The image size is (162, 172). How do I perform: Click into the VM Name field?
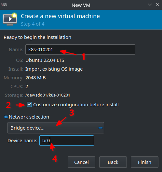click(x=80, y=50)
